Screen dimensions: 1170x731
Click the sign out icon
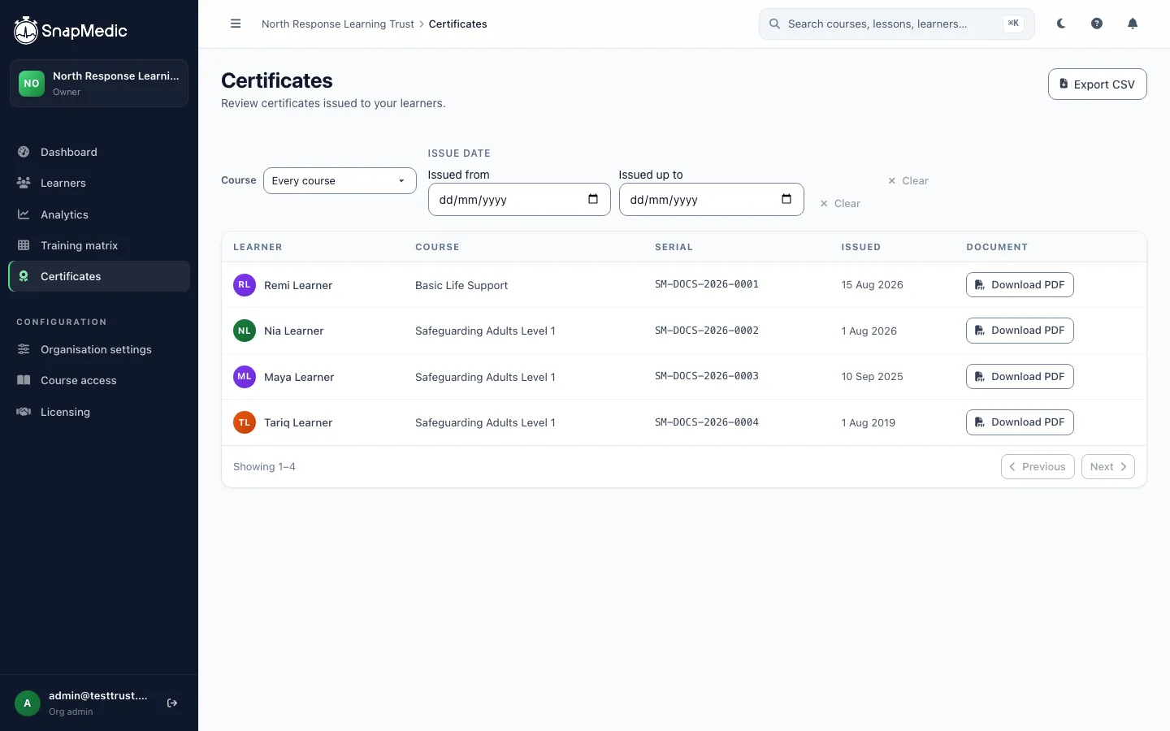[172, 703]
